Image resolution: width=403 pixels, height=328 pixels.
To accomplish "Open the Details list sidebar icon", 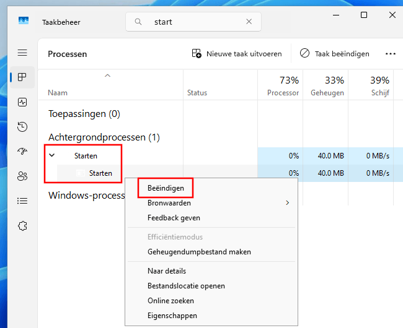I will pos(22,201).
